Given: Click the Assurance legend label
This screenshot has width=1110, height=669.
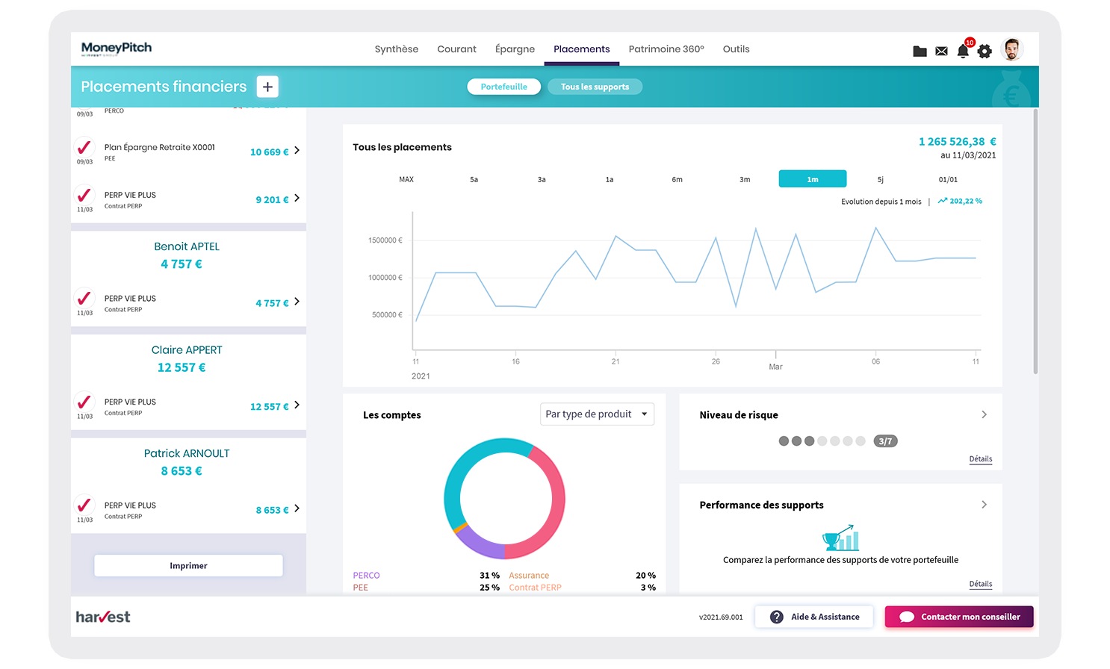Looking at the screenshot, I should pos(529,576).
